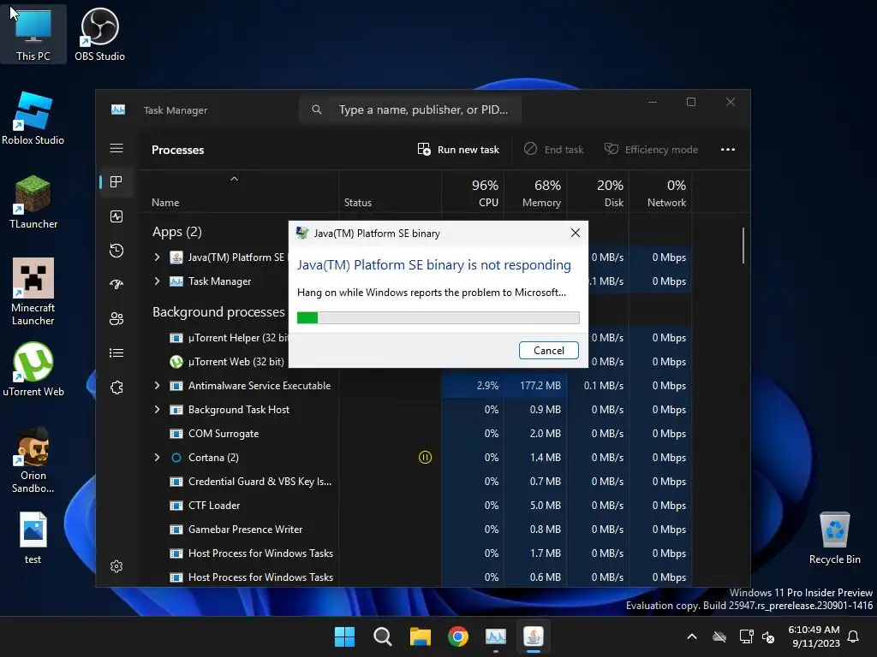This screenshot has width=877, height=657.
Task: Launch Google Chrome from taskbar
Action: (458, 636)
